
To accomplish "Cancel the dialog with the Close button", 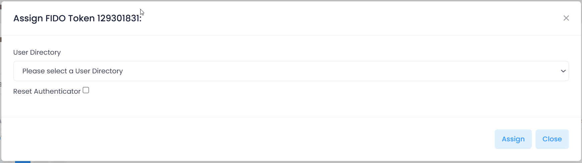I will coord(552,139).
